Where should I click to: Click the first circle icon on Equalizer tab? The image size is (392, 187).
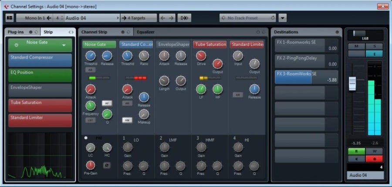pos(258,32)
